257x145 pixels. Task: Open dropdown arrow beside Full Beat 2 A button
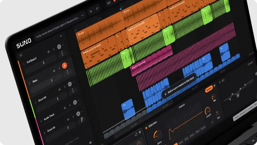click(63, 45)
